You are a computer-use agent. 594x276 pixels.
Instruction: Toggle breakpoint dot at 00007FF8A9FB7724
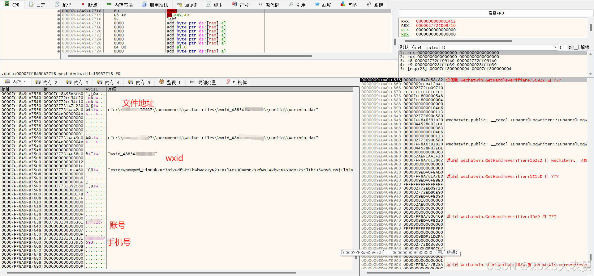59,39
